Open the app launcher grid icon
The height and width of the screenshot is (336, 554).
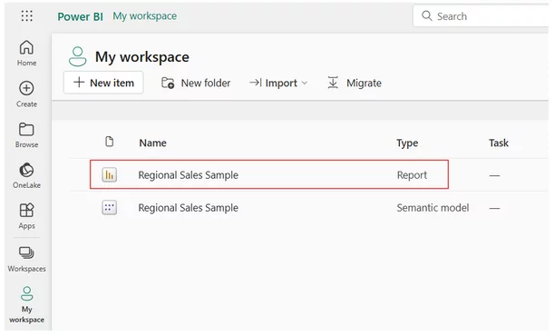pyautogui.click(x=27, y=16)
